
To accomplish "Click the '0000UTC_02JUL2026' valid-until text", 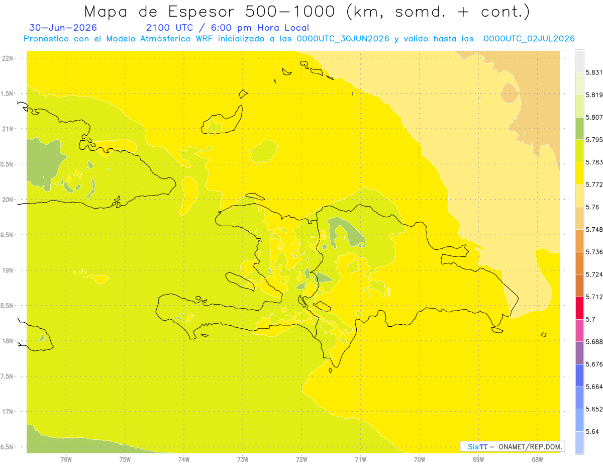I will pyautogui.click(x=529, y=39).
